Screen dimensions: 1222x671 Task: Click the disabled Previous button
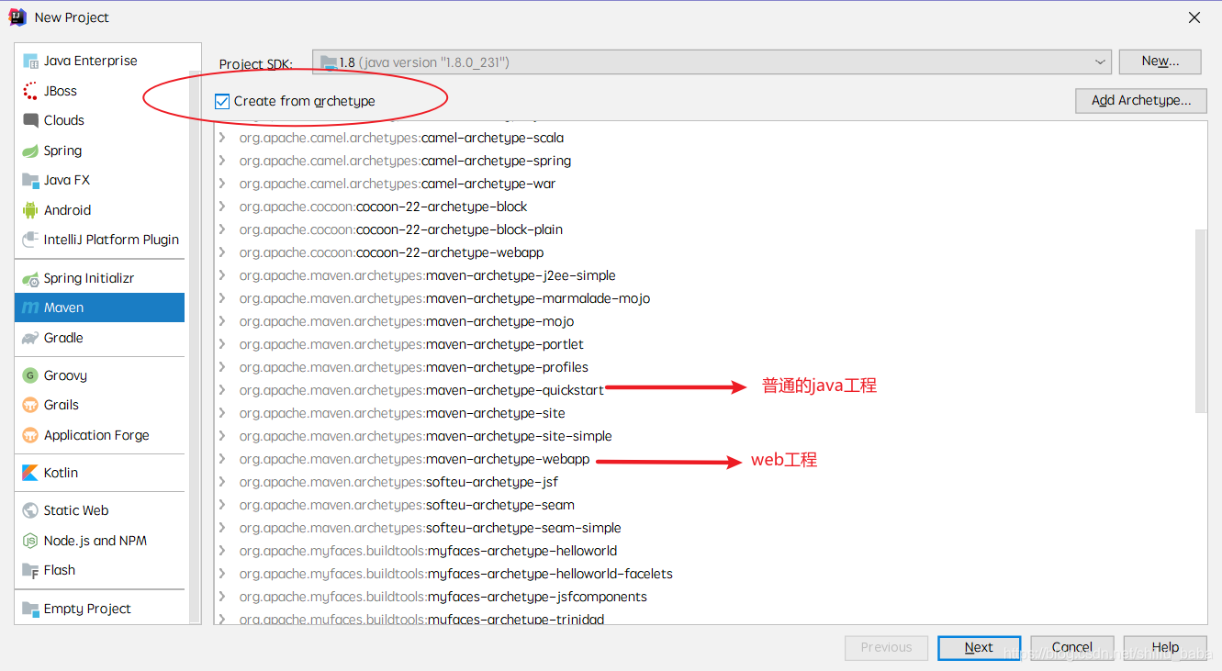pos(886,647)
